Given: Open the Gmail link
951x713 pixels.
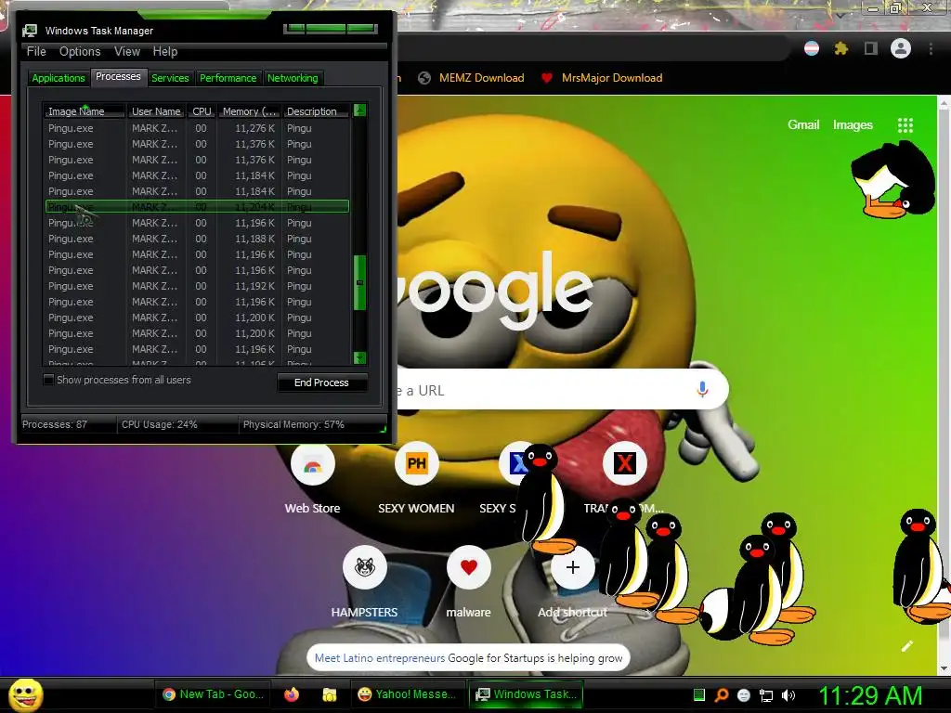Looking at the screenshot, I should tap(803, 125).
